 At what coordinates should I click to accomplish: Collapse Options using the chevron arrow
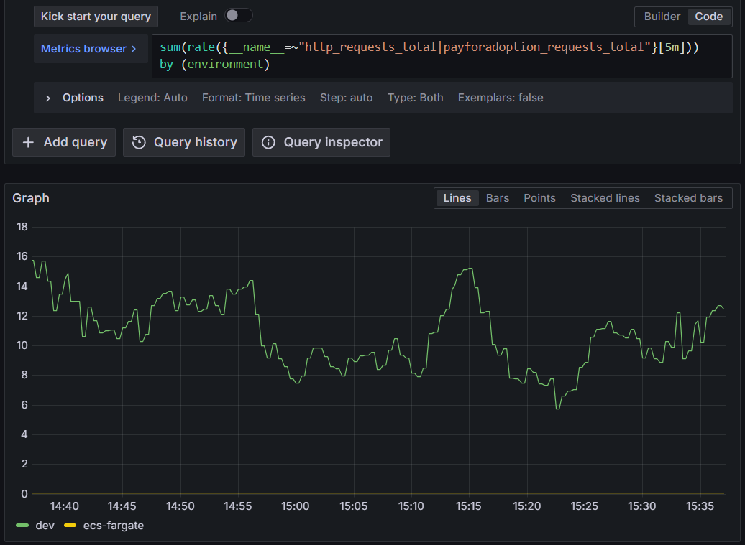point(49,97)
